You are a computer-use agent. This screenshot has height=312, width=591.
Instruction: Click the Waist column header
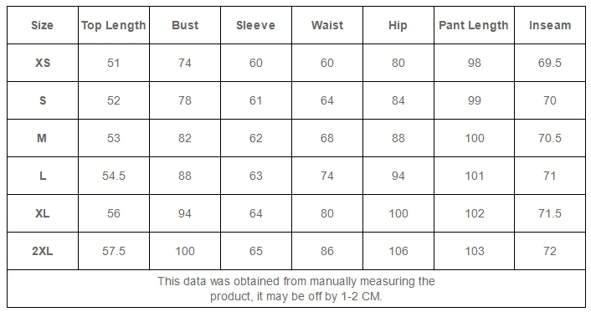[x=327, y=25]
